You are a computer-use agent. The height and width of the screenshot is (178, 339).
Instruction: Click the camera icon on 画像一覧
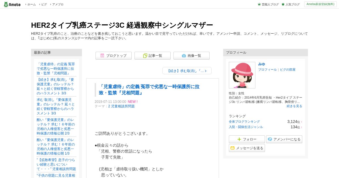[x=184, y=56]
